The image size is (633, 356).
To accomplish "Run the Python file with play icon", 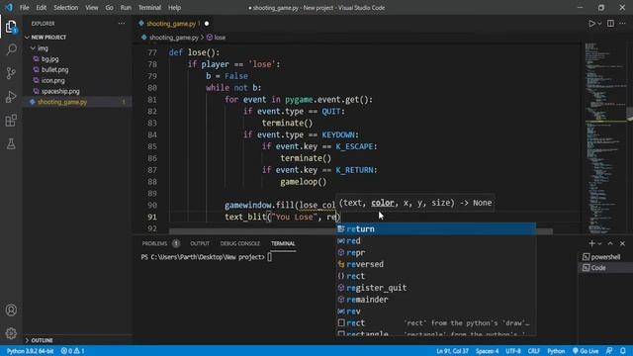I will tap(591, 24).
